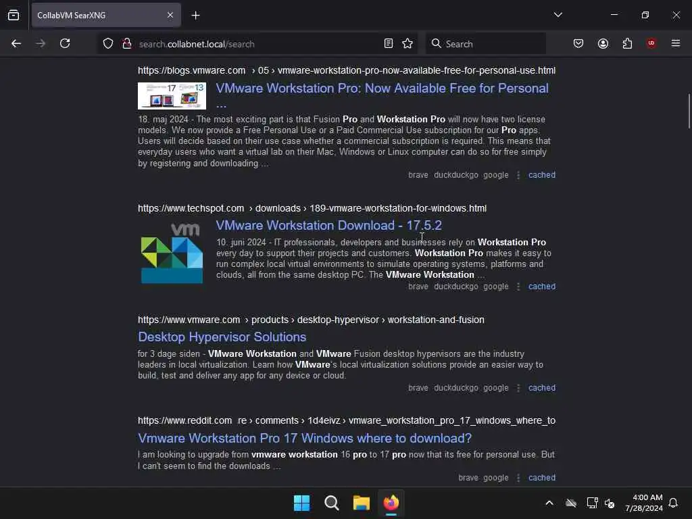Expand options dots for techspot result

coord(518,287)
